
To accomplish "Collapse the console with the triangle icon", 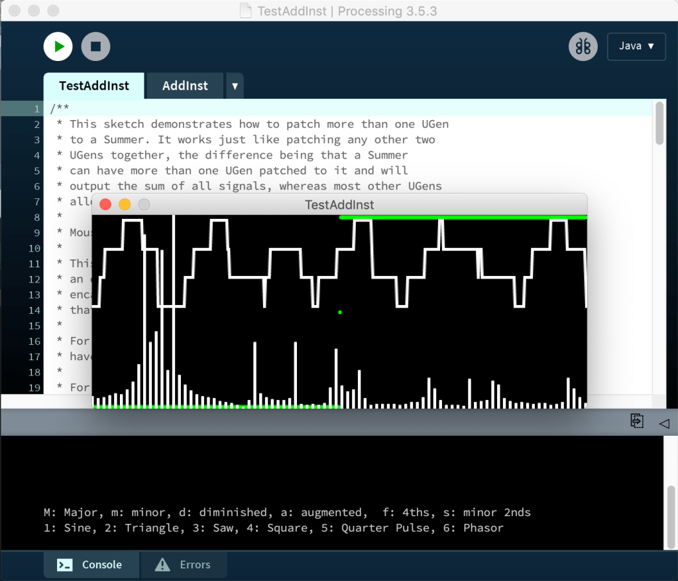I will [664, 422].
